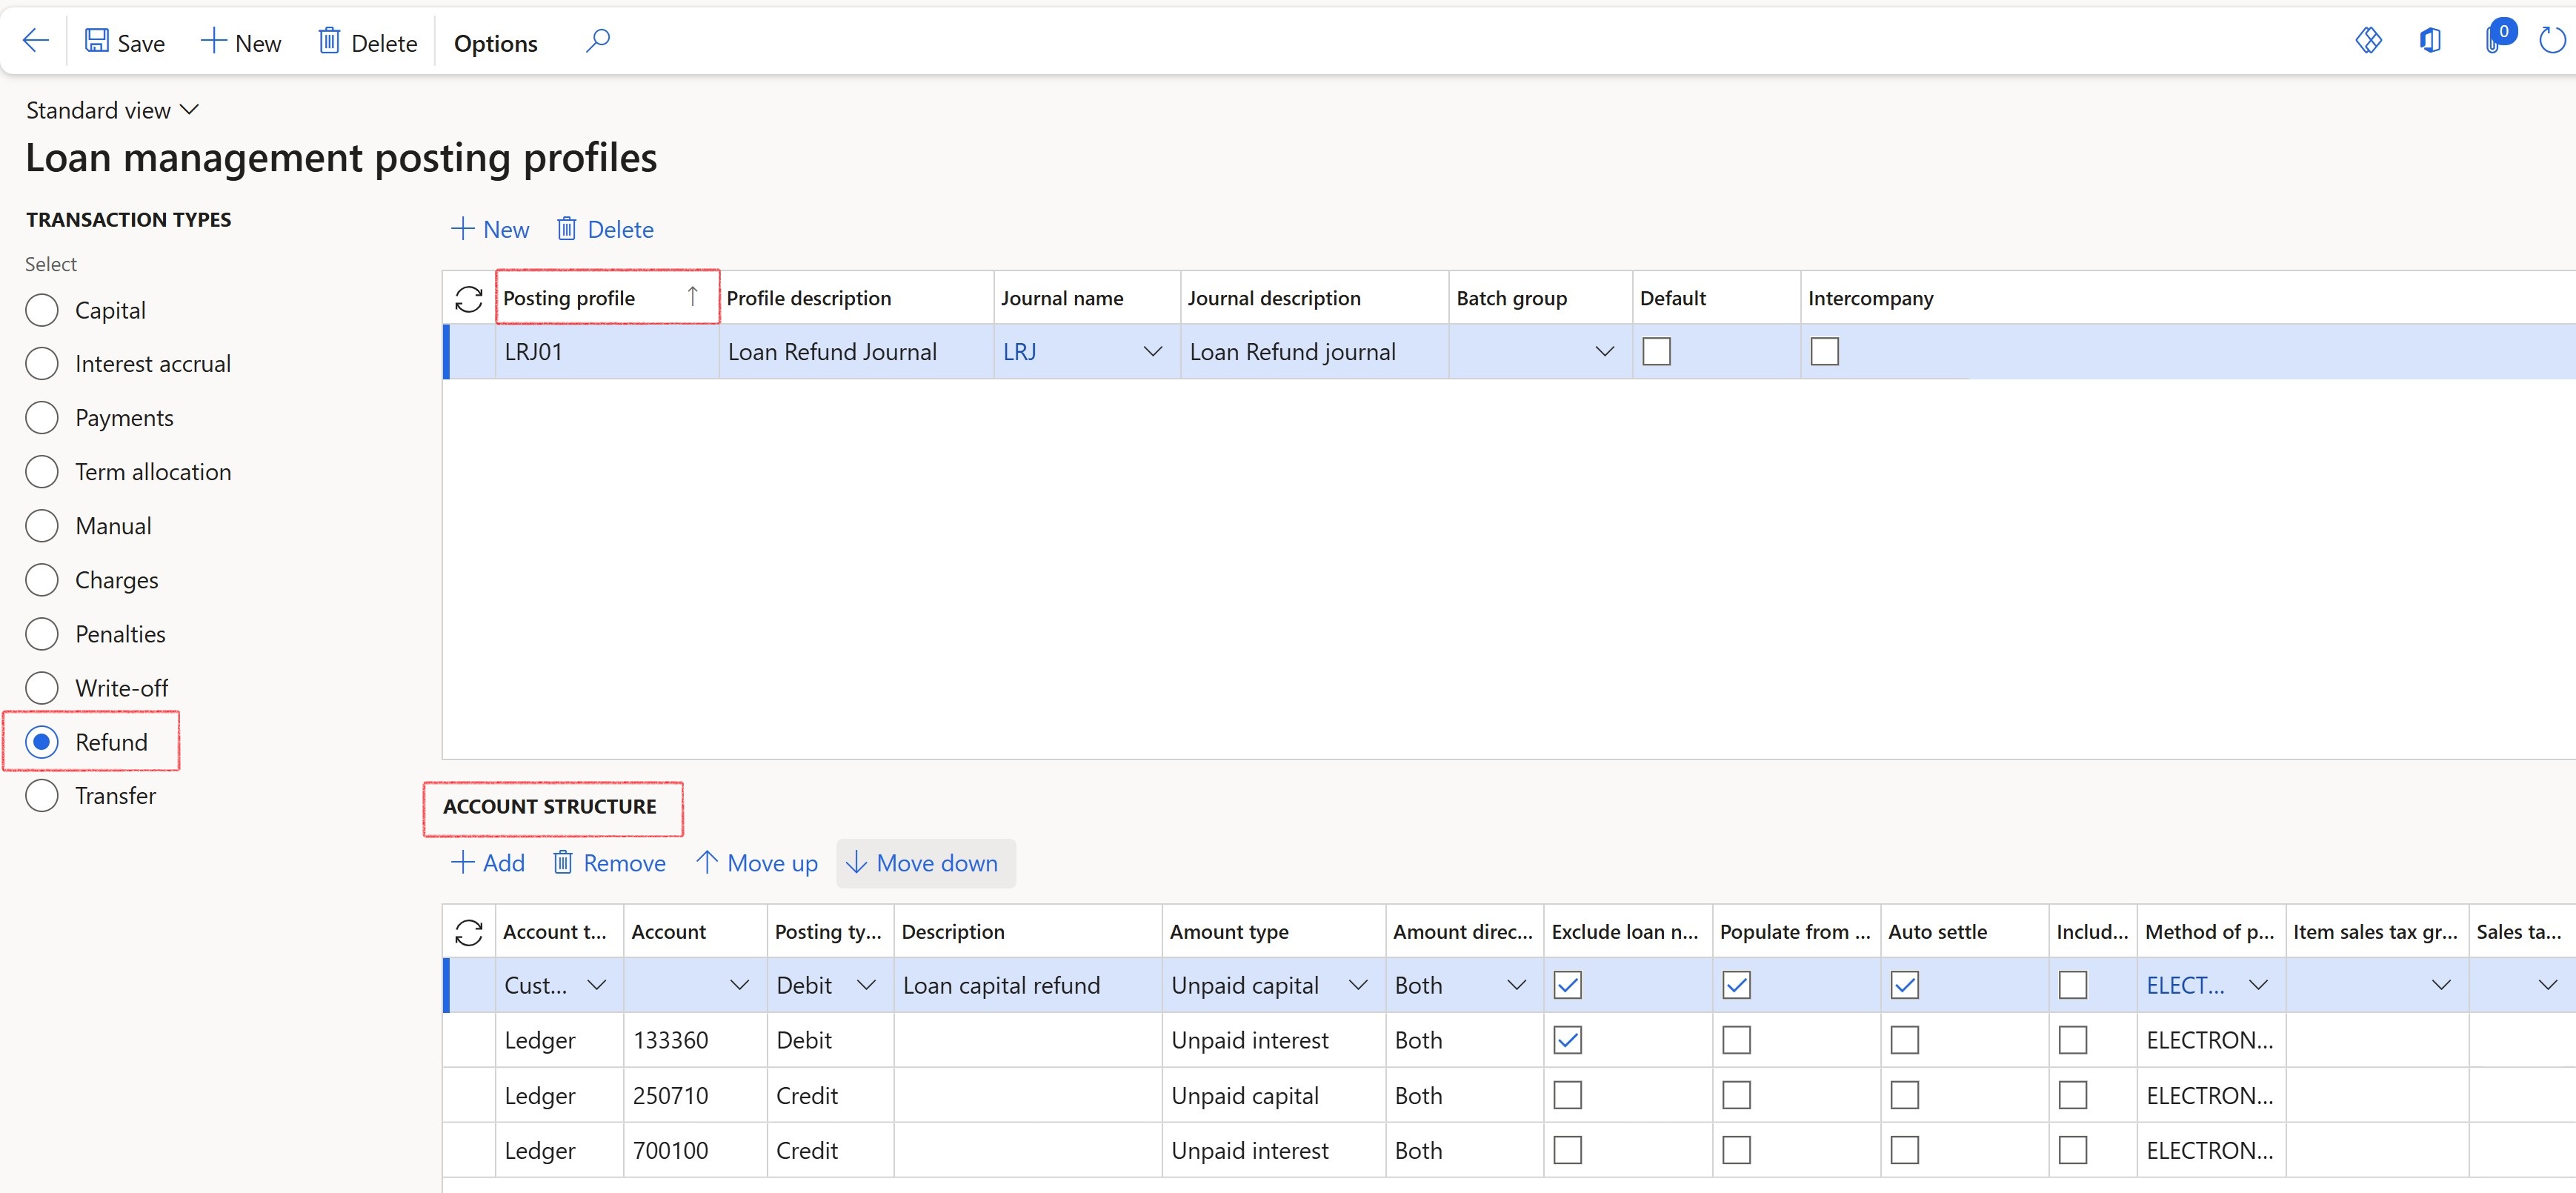Open the Both amount direction dropdown, first row
This screenshot has height=1193, width=2576.
[1517, 986]
